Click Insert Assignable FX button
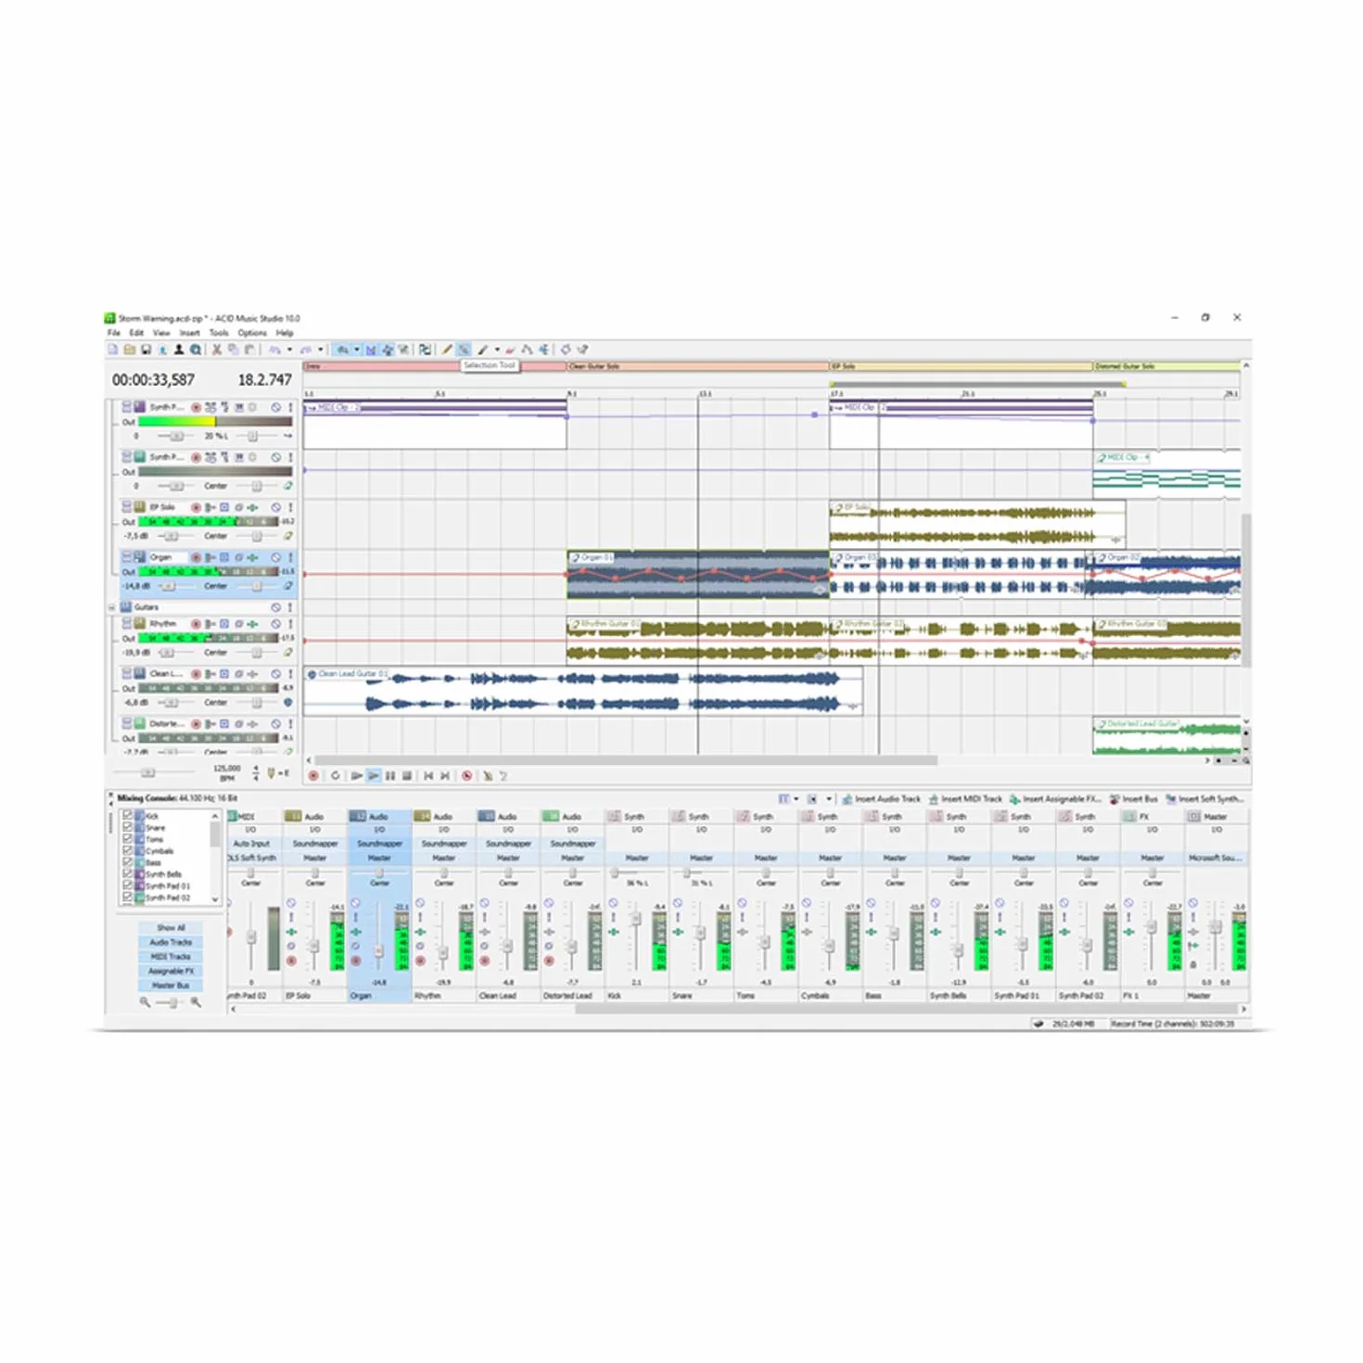This screenshot has width=1363, height=1363. point(1055,798)
